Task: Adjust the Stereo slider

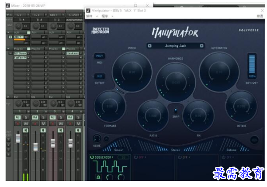Action: 175,145
